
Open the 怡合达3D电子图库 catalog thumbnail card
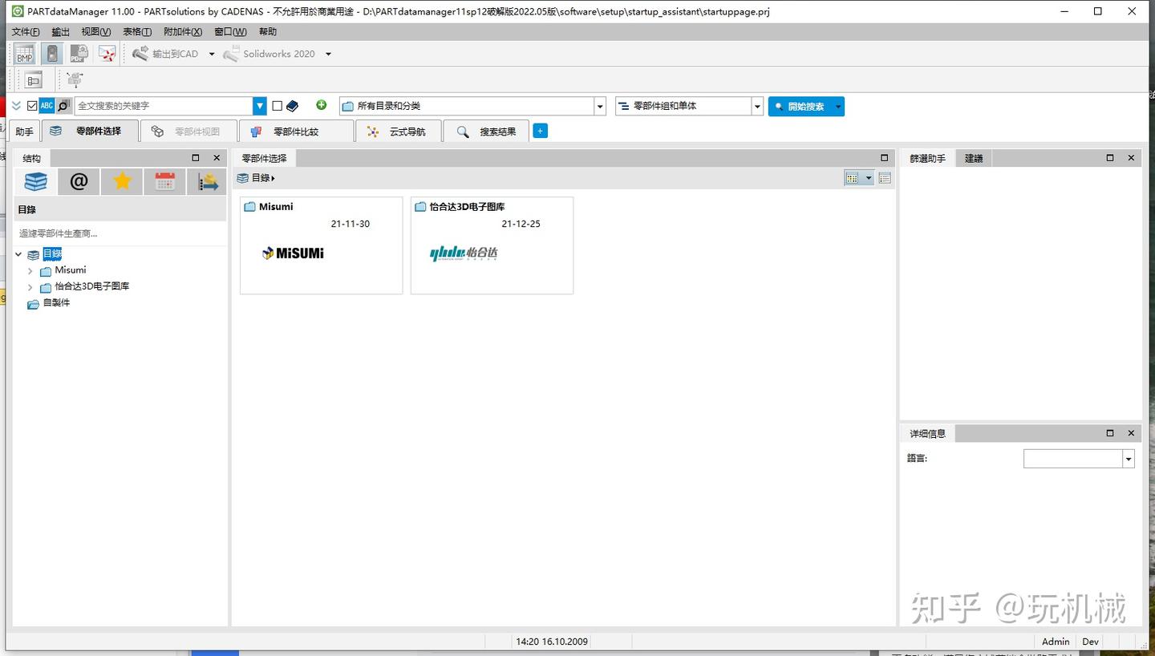coord(492,245)
